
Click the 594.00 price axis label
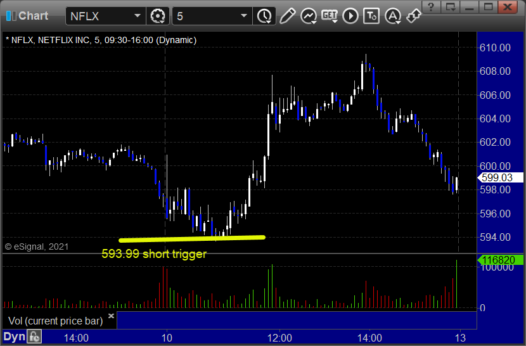[x=495, y=237]
